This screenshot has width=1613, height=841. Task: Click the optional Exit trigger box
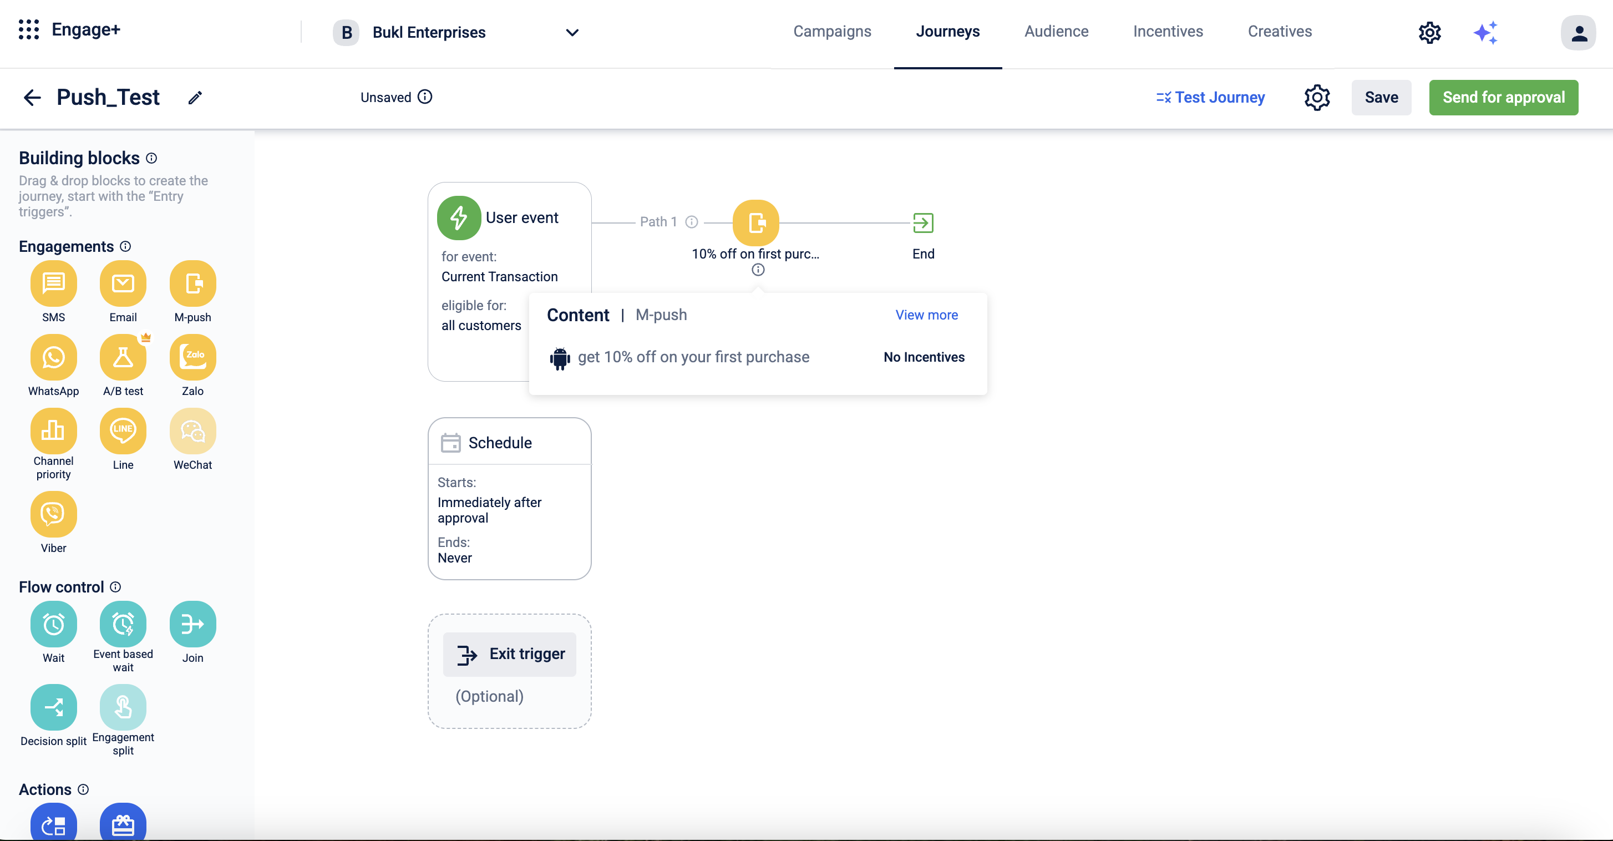tap(509, 655)
